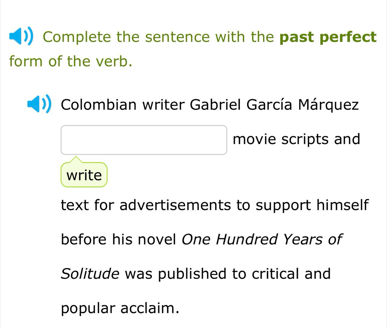Click the text 'popular acclaim.'
The image size is (387, 327).
119,307
